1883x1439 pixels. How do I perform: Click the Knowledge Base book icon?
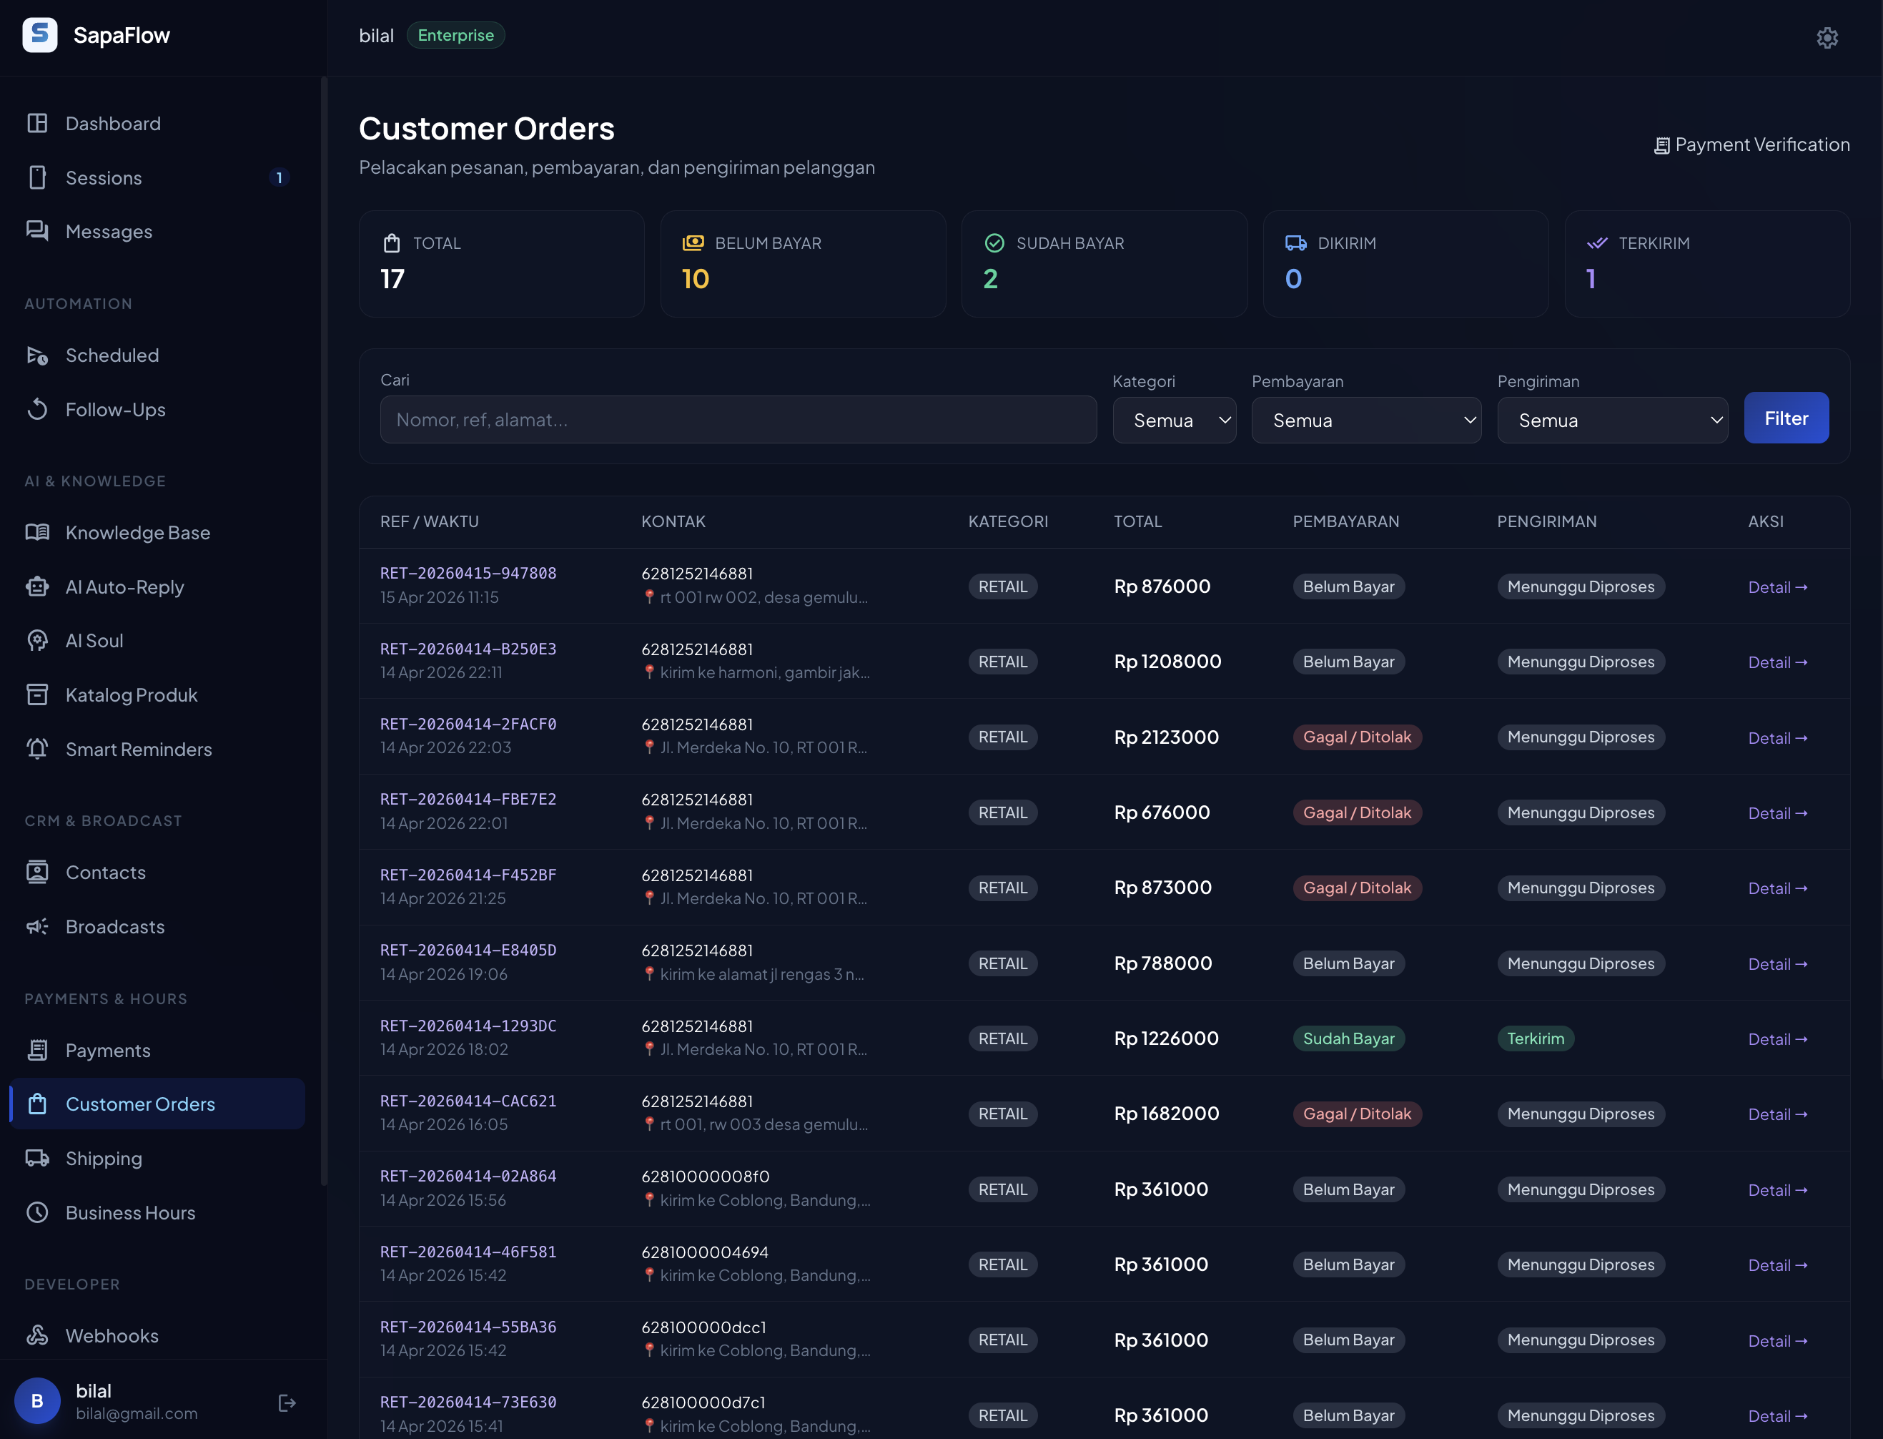38,532
